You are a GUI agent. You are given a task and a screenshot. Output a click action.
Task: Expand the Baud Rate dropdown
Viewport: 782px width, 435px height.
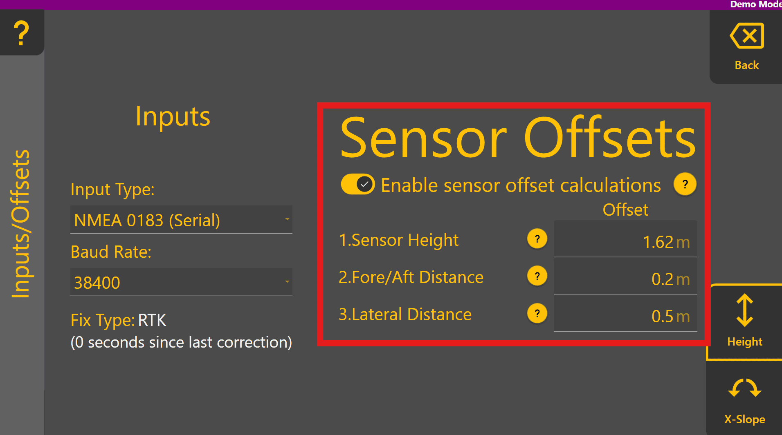coord(181,282)
